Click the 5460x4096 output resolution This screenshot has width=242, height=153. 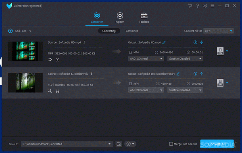166,52
